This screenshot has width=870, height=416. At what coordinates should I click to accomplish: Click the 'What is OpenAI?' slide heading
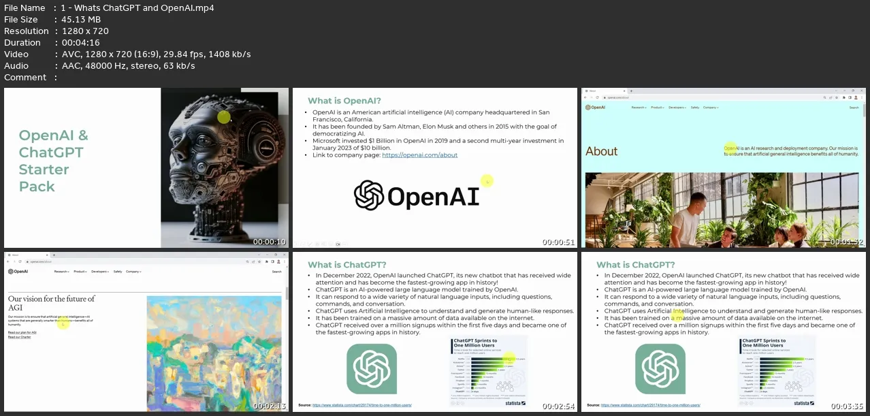(x=344, y=101)
